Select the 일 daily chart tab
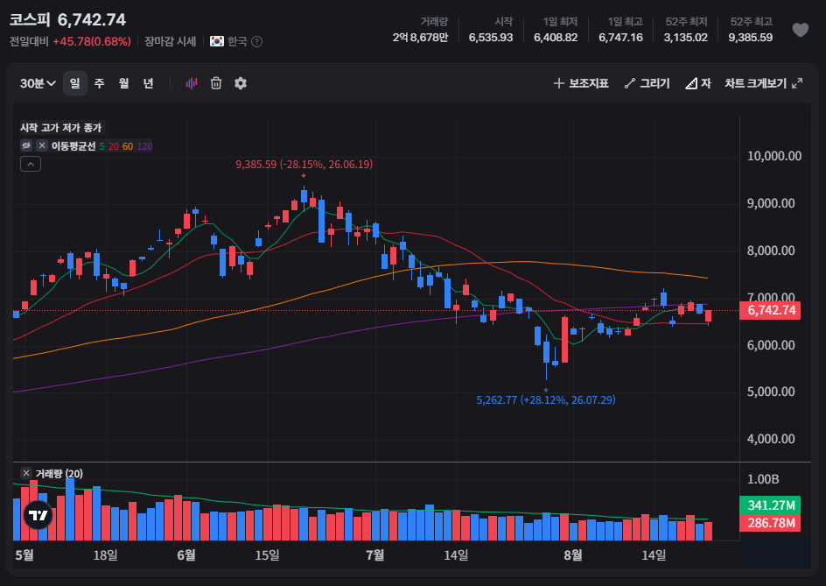 pos(74,83)
